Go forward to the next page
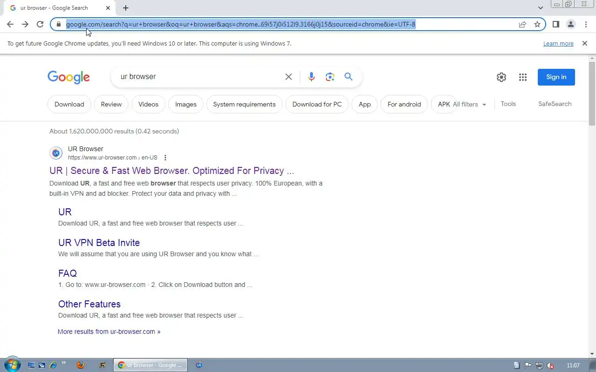 coord(25,24)
